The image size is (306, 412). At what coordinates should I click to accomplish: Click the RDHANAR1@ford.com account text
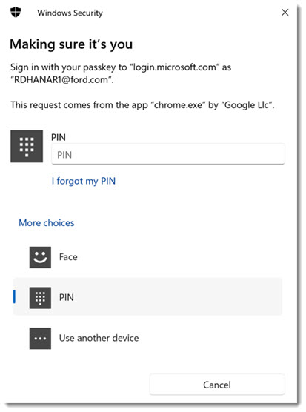pyautogui.click(x=62, y=79)
